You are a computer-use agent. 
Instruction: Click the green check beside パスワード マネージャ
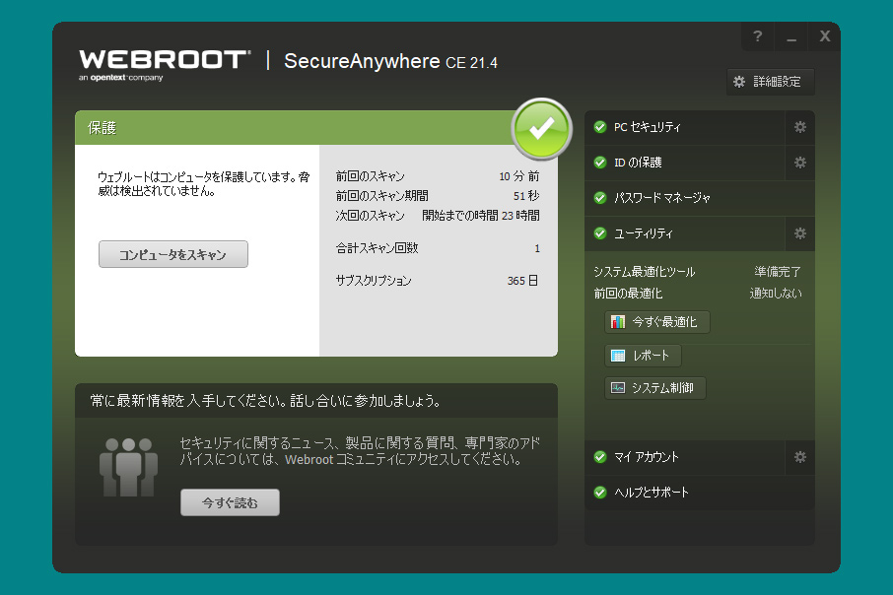(x=600, y=198)
